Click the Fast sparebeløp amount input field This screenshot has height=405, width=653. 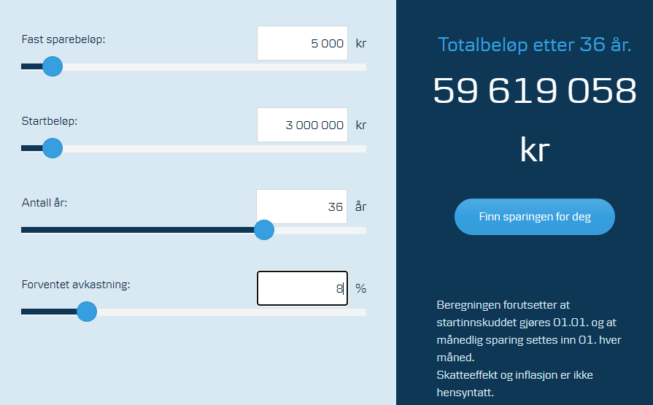302,43
